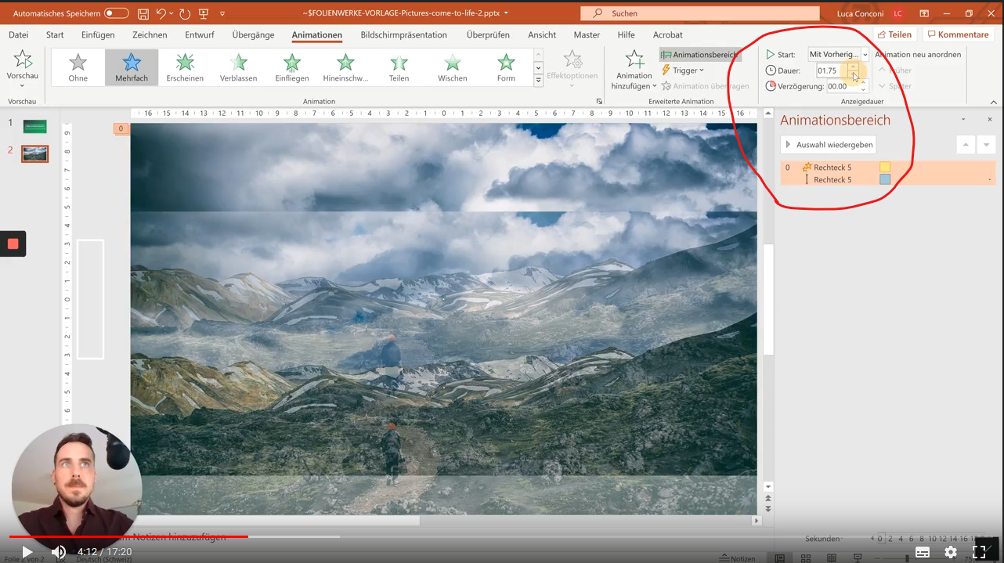This screenshot has height=563, width=1004.
Task: Undo the last action
Action: [161, 13]
